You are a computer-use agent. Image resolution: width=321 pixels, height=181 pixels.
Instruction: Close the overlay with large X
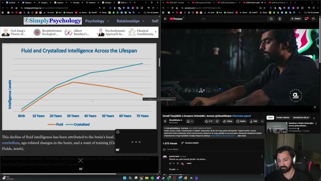[80, 160]
